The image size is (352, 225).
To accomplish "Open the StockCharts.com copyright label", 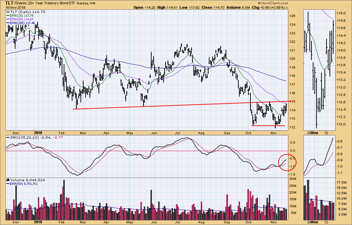I will (273, 3).
